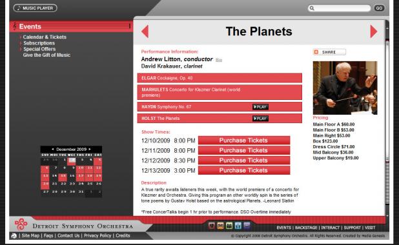Select the ELGAR Cockaigne, Op. 40 row
The height and width of the screenshot is (245, 399).
pos(220,78)
